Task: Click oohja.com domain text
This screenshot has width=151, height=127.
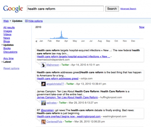Action: pyautogui.click(x=86, y=79)
